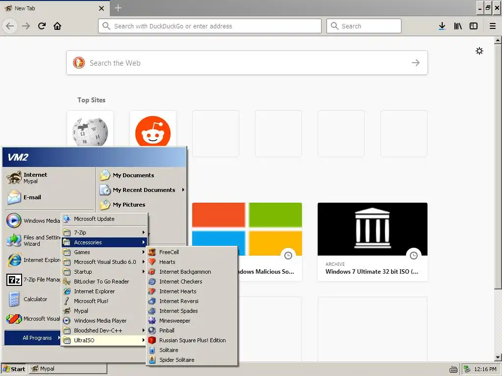Launch Mypal from programs list
Viewport: 502px width, 376px height.
click(x=105, y=311)
